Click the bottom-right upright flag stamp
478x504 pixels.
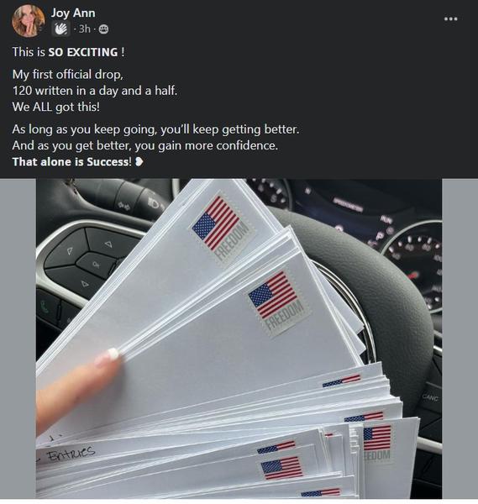pos(377,443)
